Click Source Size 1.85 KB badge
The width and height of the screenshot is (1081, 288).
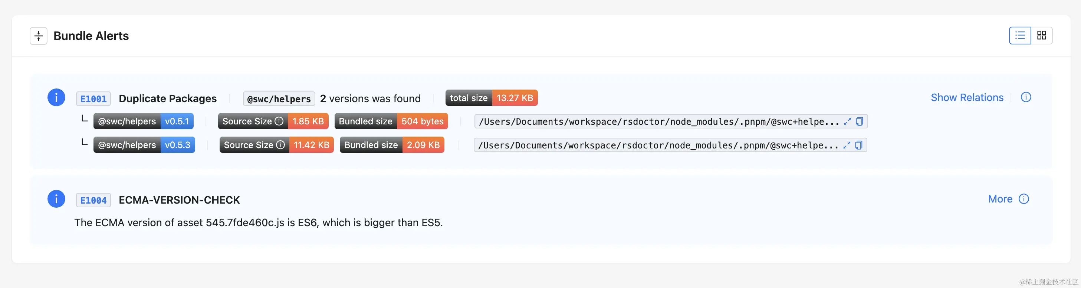tap(273, 121)
